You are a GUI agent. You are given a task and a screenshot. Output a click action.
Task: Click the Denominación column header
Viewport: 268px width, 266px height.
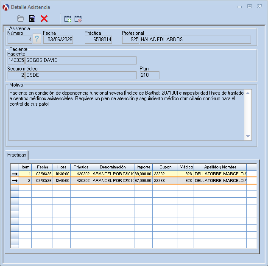[113, 167]
